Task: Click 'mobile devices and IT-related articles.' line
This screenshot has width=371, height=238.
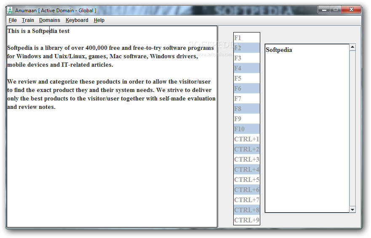Action: (x=60, y=65)
